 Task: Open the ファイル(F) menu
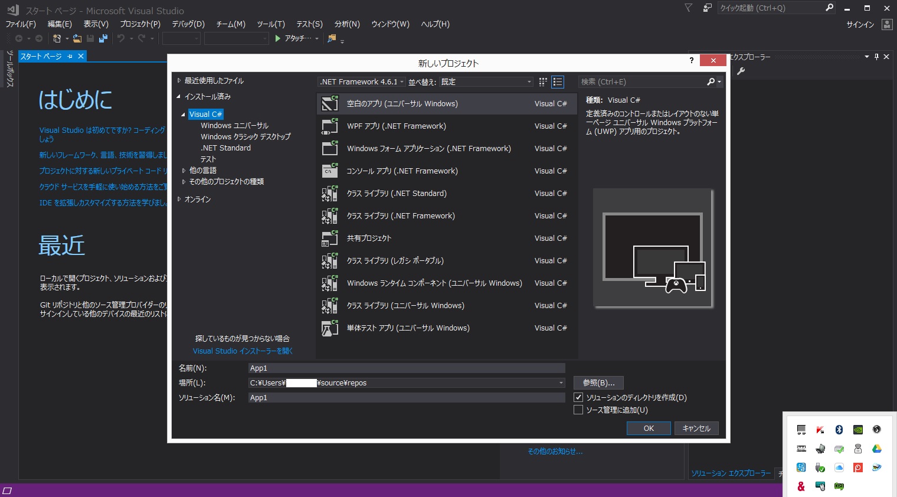click(x=21, y=24)
